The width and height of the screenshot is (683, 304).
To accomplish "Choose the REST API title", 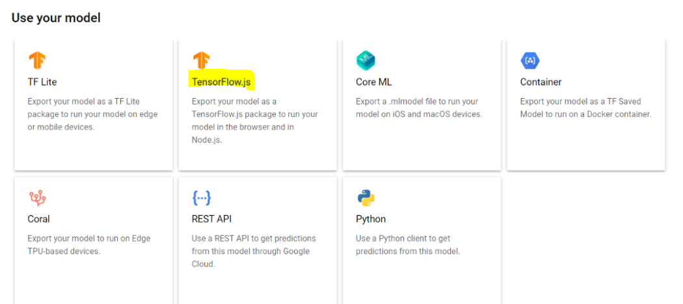I will coord(212,219).
